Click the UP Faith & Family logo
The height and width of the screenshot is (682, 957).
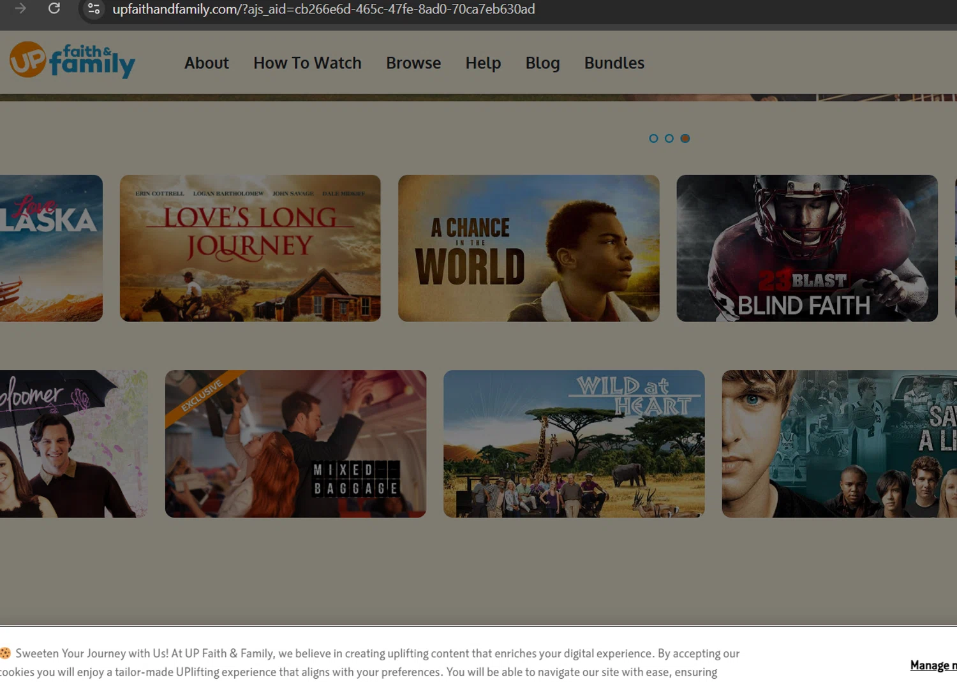tap(72, 61)
